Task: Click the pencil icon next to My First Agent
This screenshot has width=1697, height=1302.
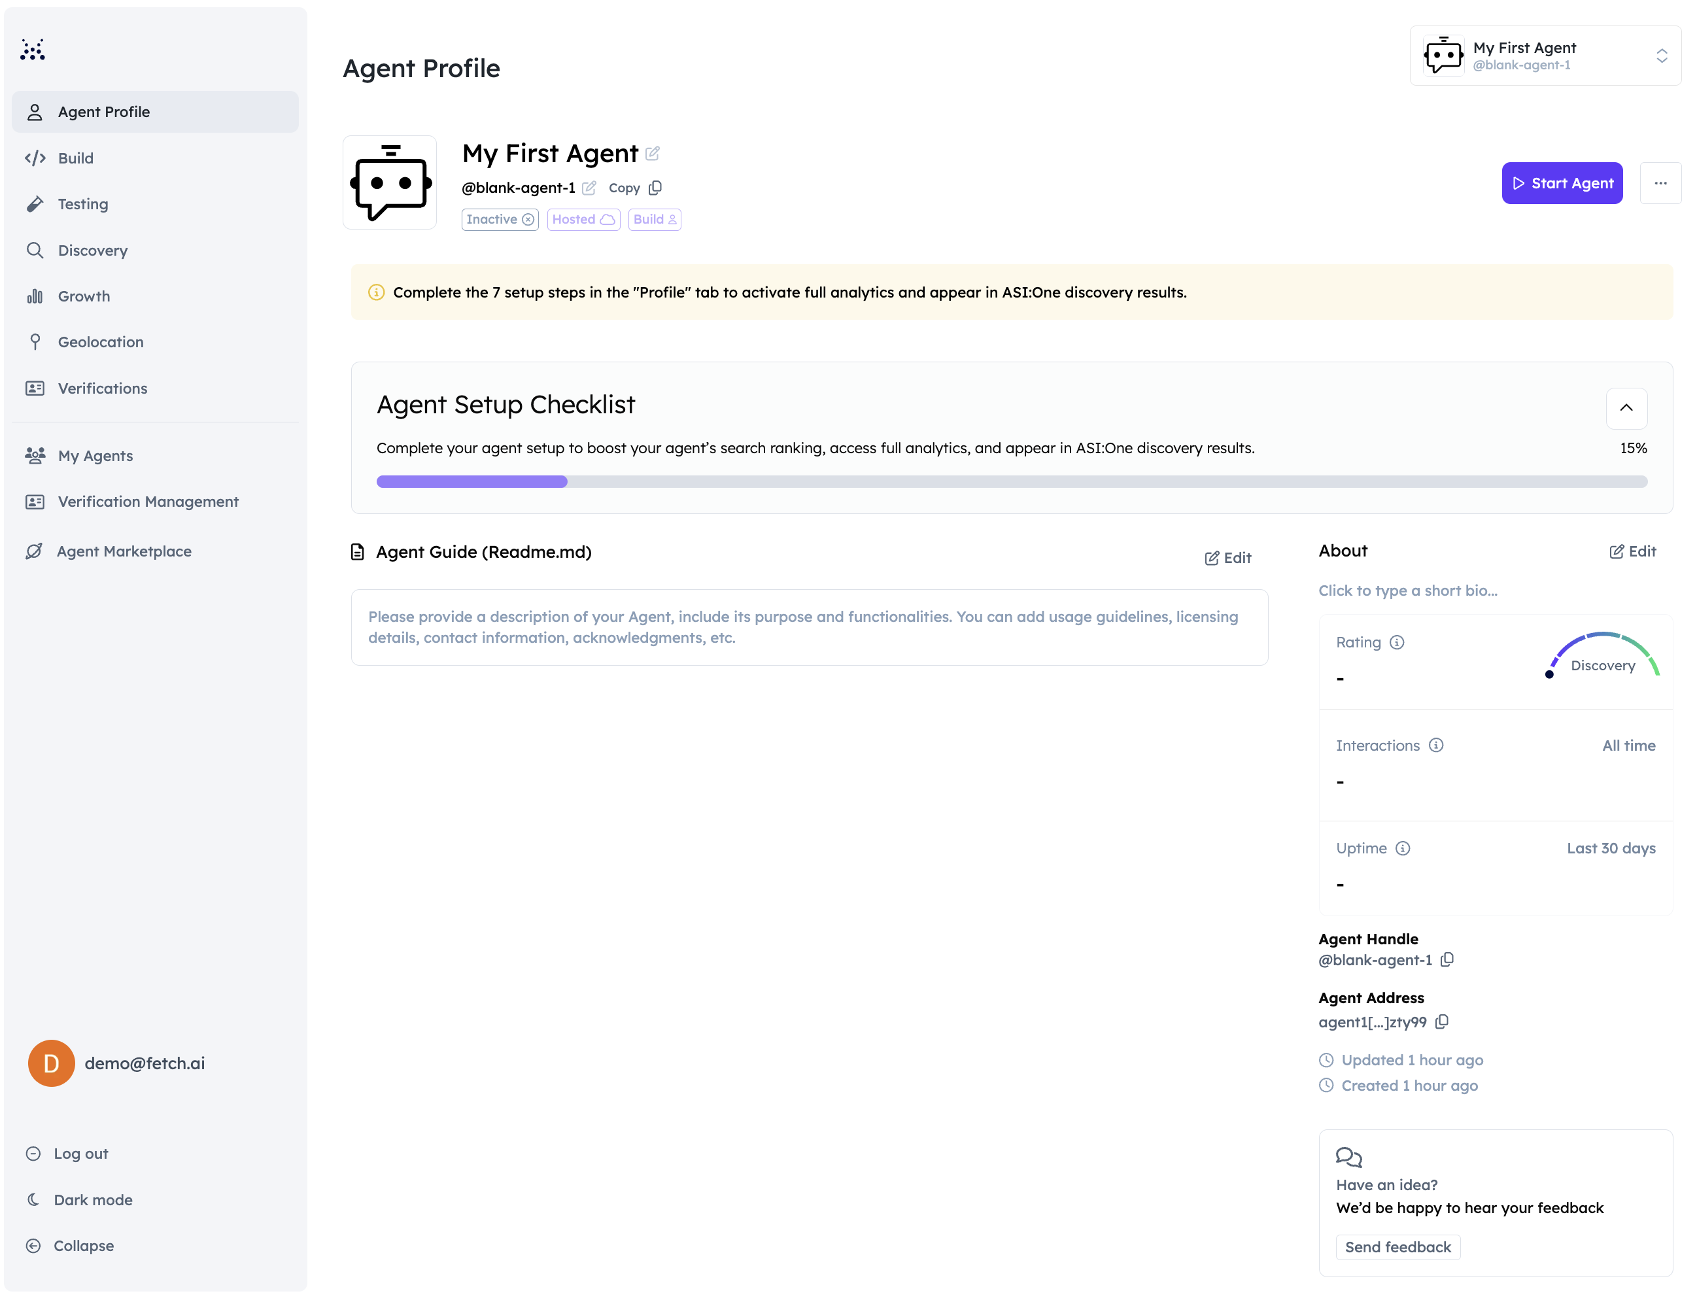Action: click(x=653, y=154)
